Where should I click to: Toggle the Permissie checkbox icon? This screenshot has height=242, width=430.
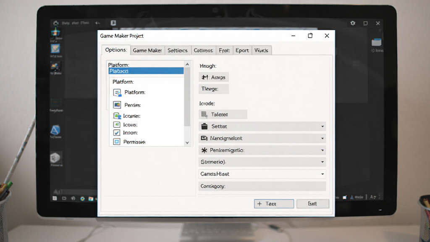[x=117, y=142]
